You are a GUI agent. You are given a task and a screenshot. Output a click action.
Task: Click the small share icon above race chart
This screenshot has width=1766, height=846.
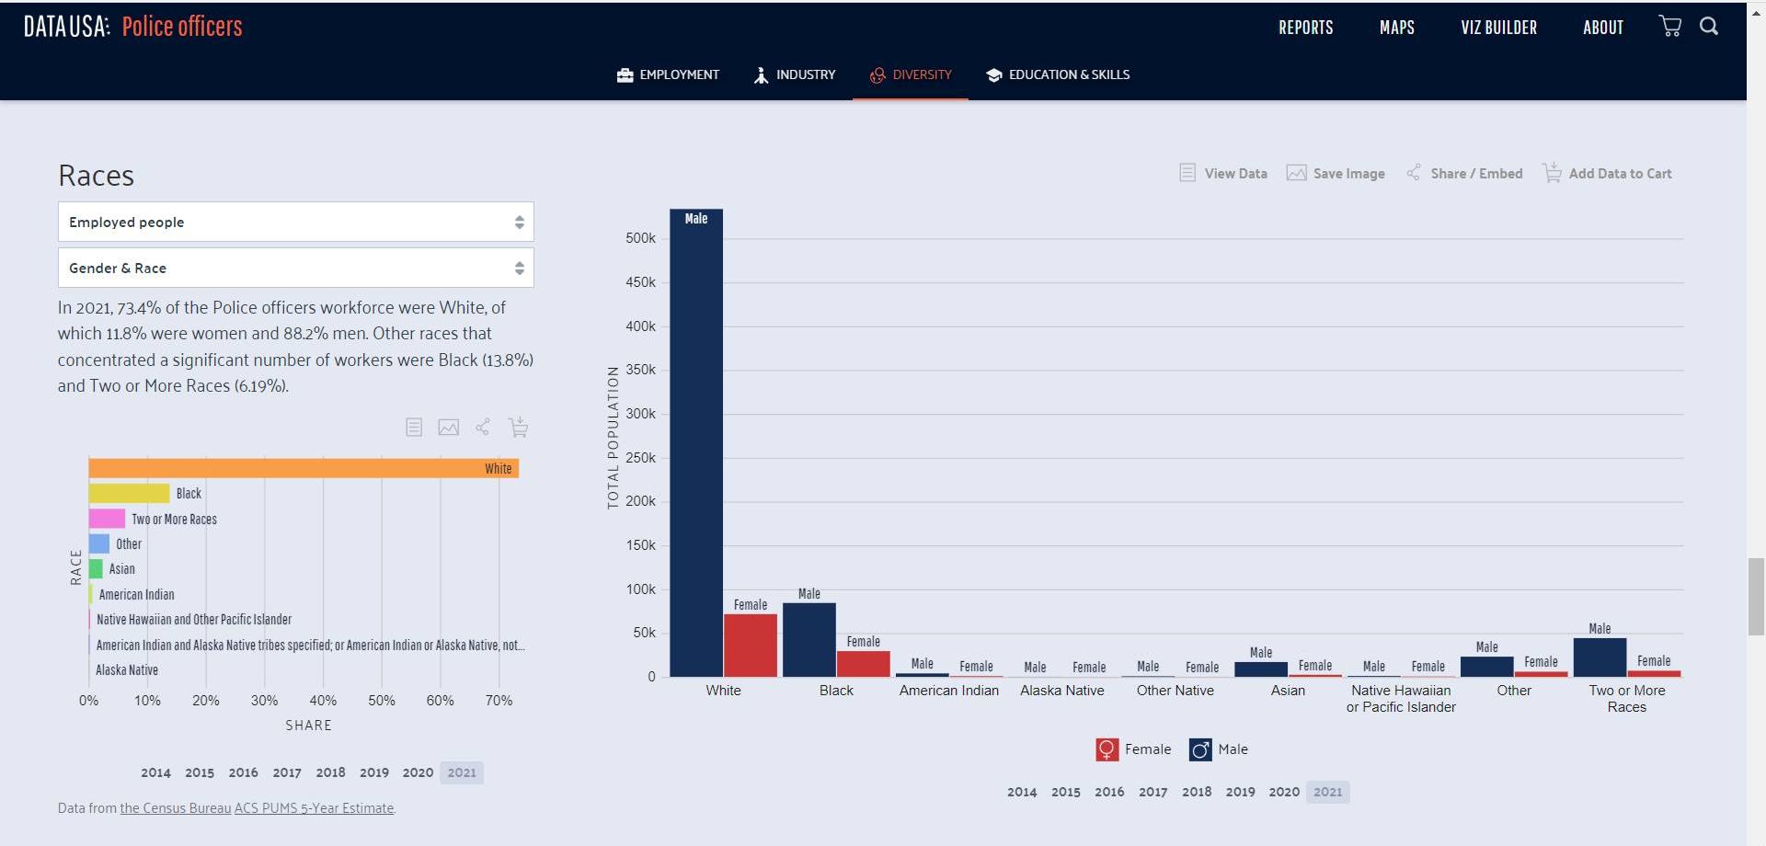pyautogui.click(x=483, y=428)
